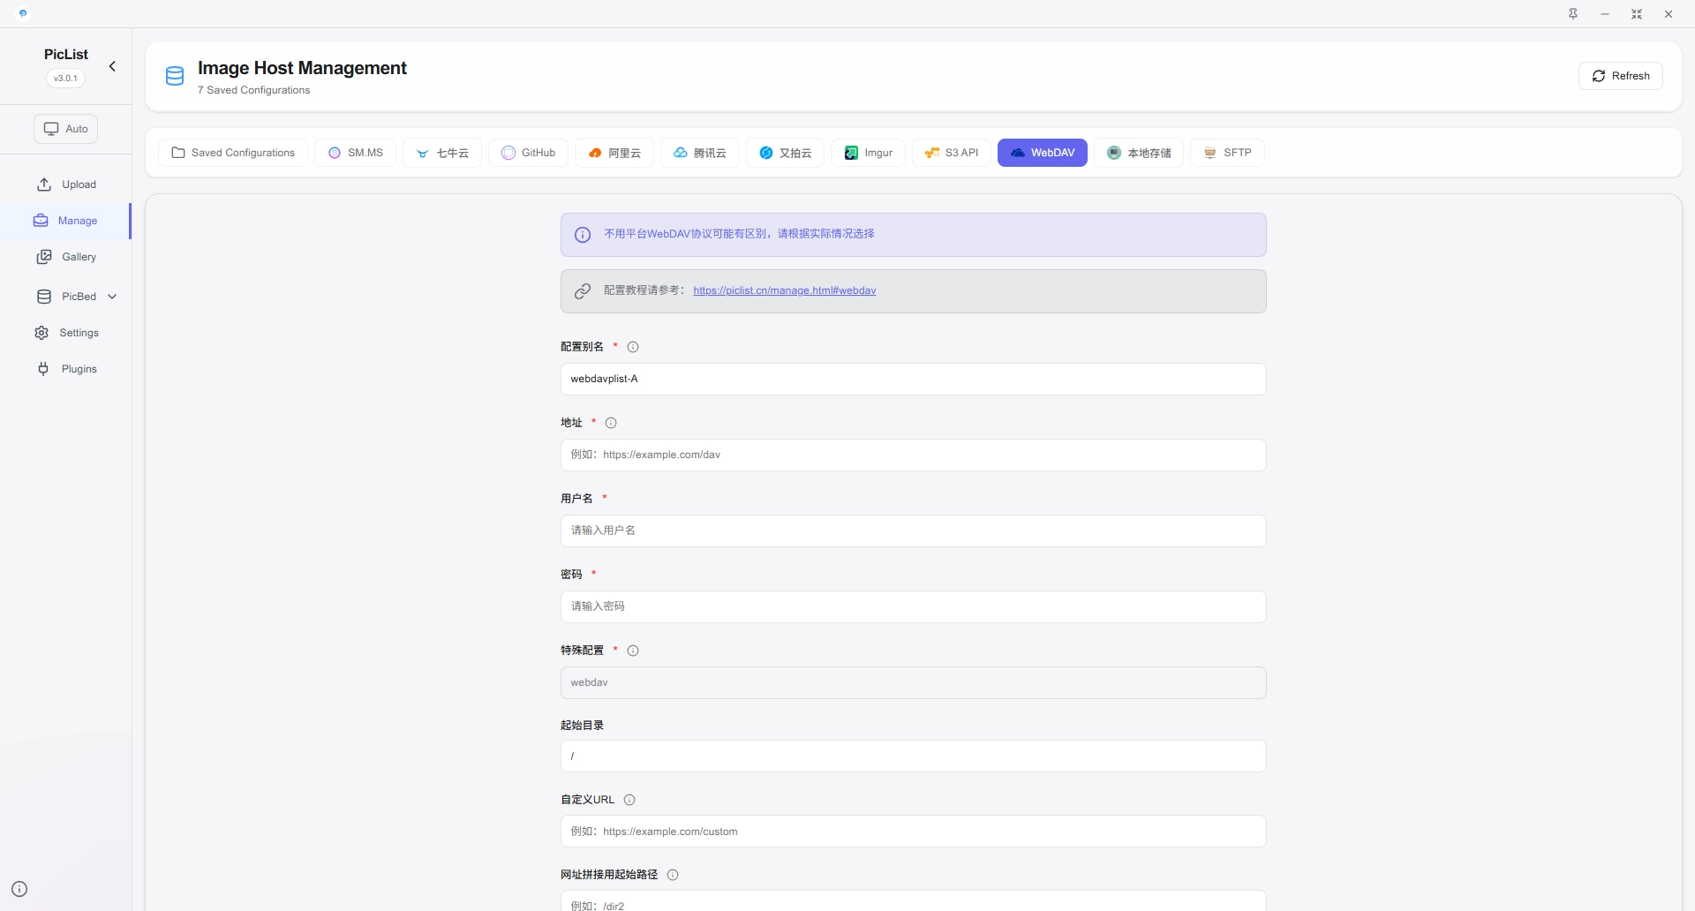Click the Gallery images icon in sidebar

(x=44, y=257)
